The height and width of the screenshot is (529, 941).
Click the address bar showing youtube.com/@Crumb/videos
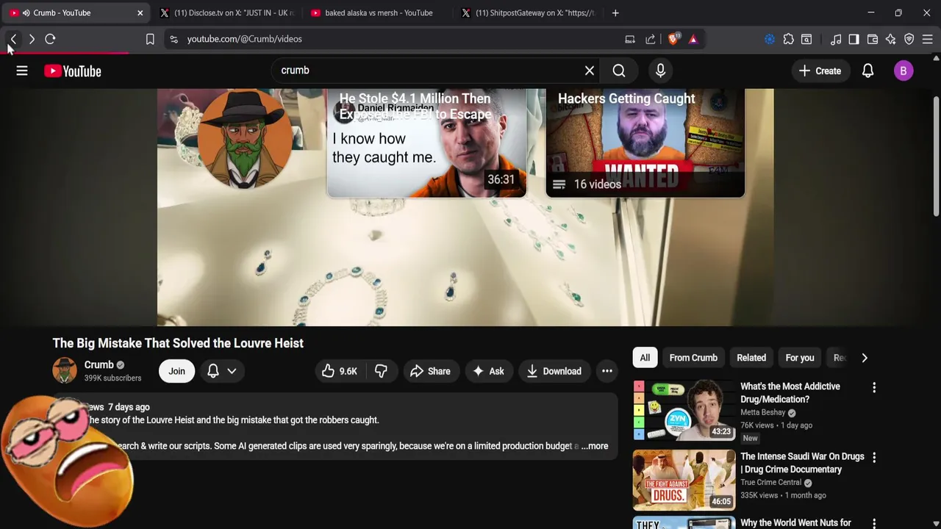click(397, 39)
